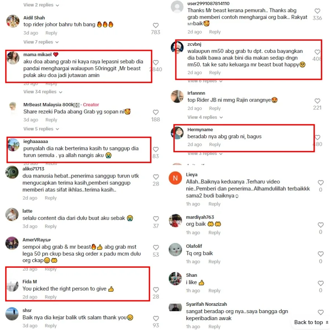Click heart icon beside latte's comment
Screen dimensions: 330x330
point(156,219)
